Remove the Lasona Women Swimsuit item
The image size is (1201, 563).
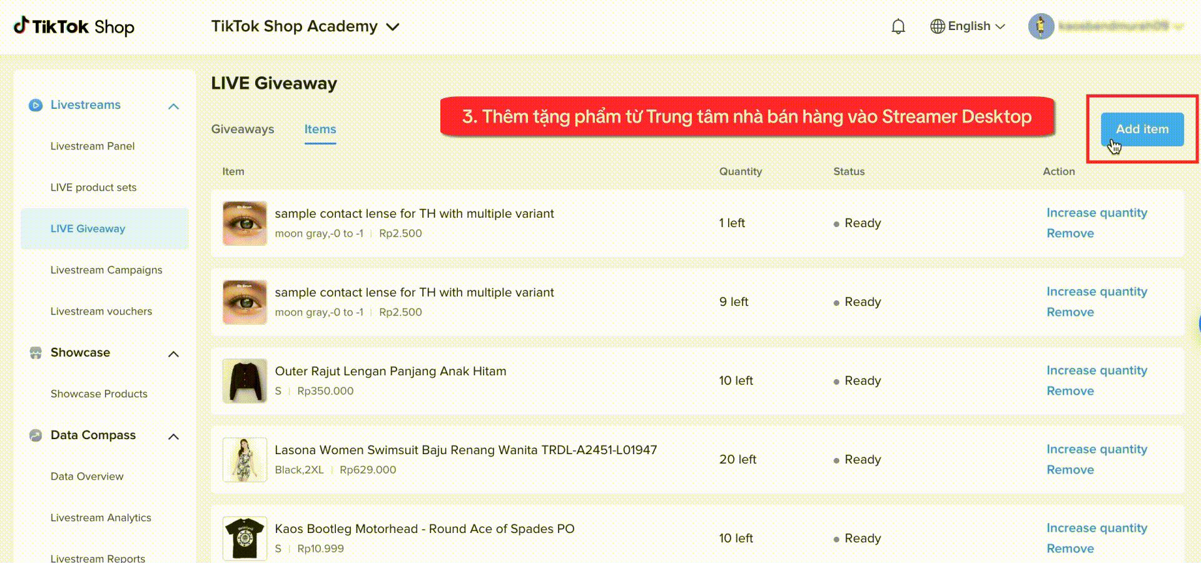click(x=1070, y=470)
